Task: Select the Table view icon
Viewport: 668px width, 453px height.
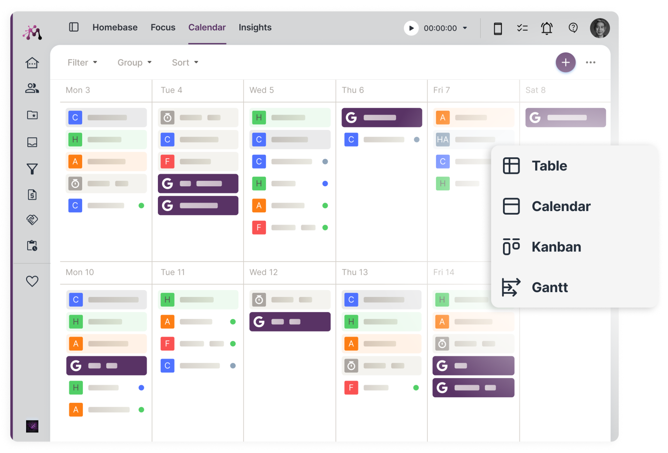Action: click(511, 165)
